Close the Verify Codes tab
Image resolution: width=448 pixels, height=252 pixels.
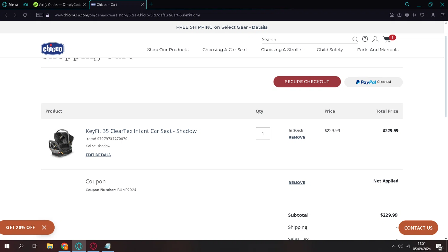84,4
